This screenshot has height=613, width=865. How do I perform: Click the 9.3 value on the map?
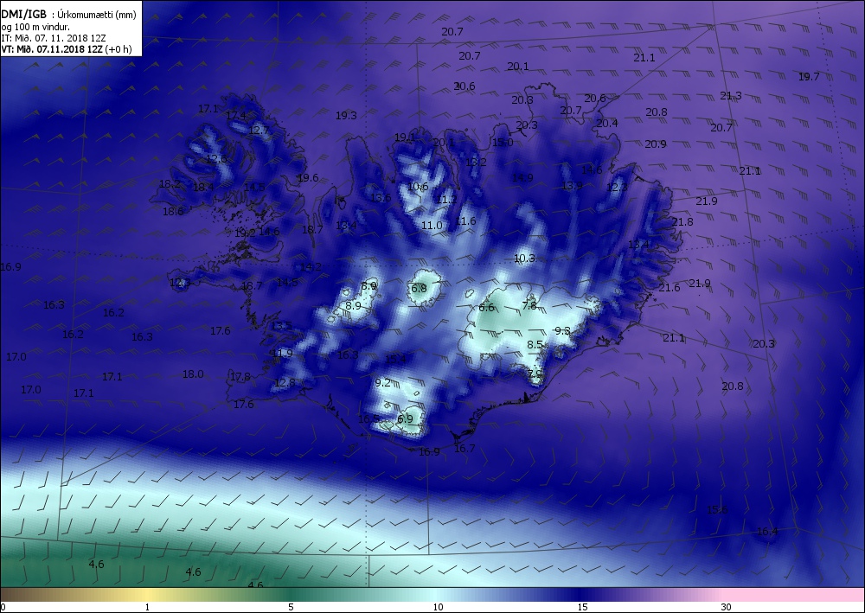coord(562,331)
